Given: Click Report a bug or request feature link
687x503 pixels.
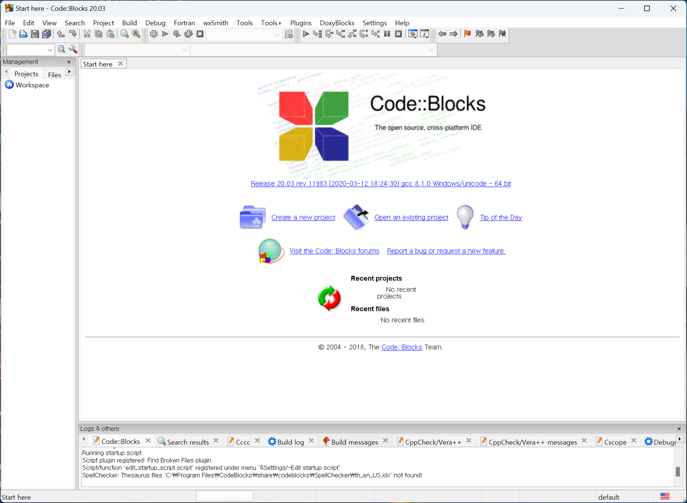Looking at the screenshot, I should click(x=446, y=251).
